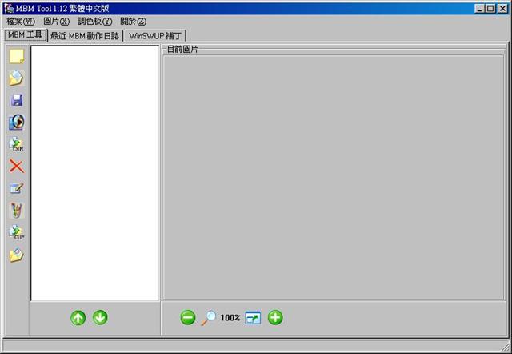Delete item with the red X icon
The height and width of the screenshot is (354, 512).
pos(17,167)
